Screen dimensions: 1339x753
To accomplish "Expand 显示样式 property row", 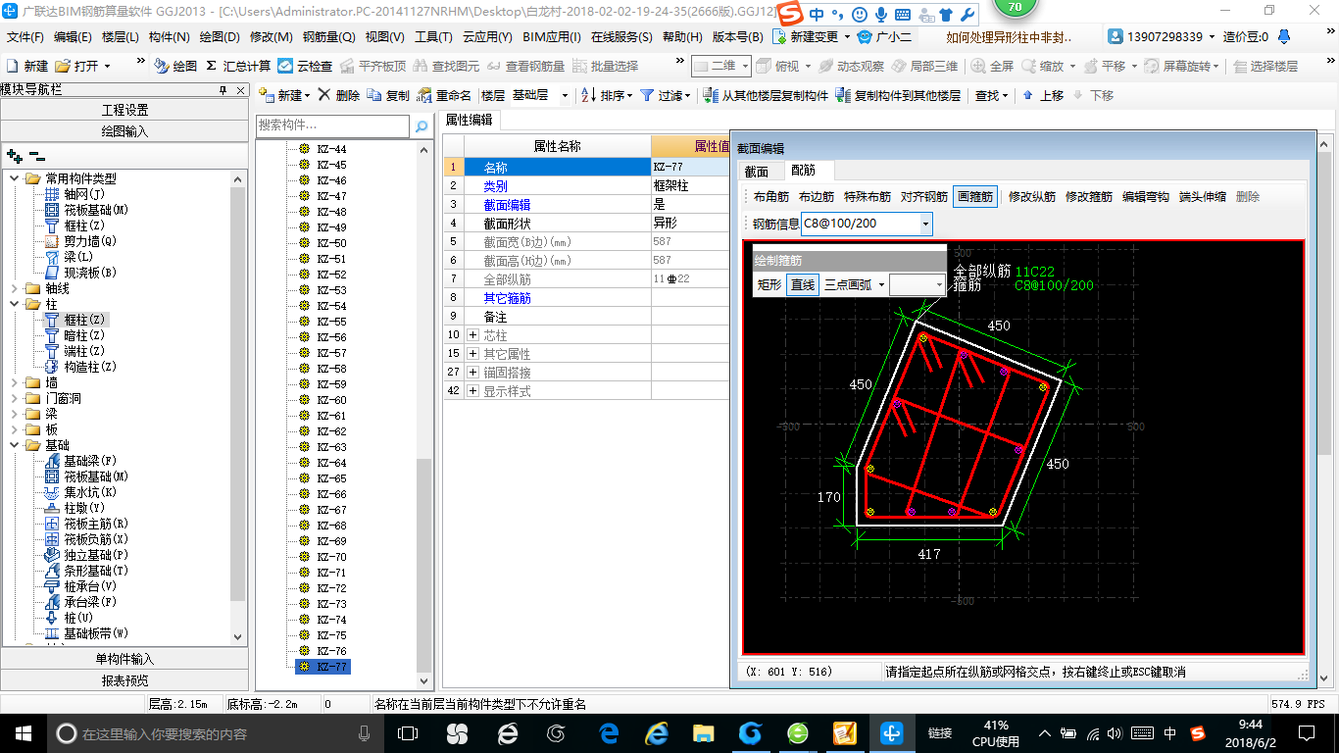I will pyautogui.click(x=473, y=391).
